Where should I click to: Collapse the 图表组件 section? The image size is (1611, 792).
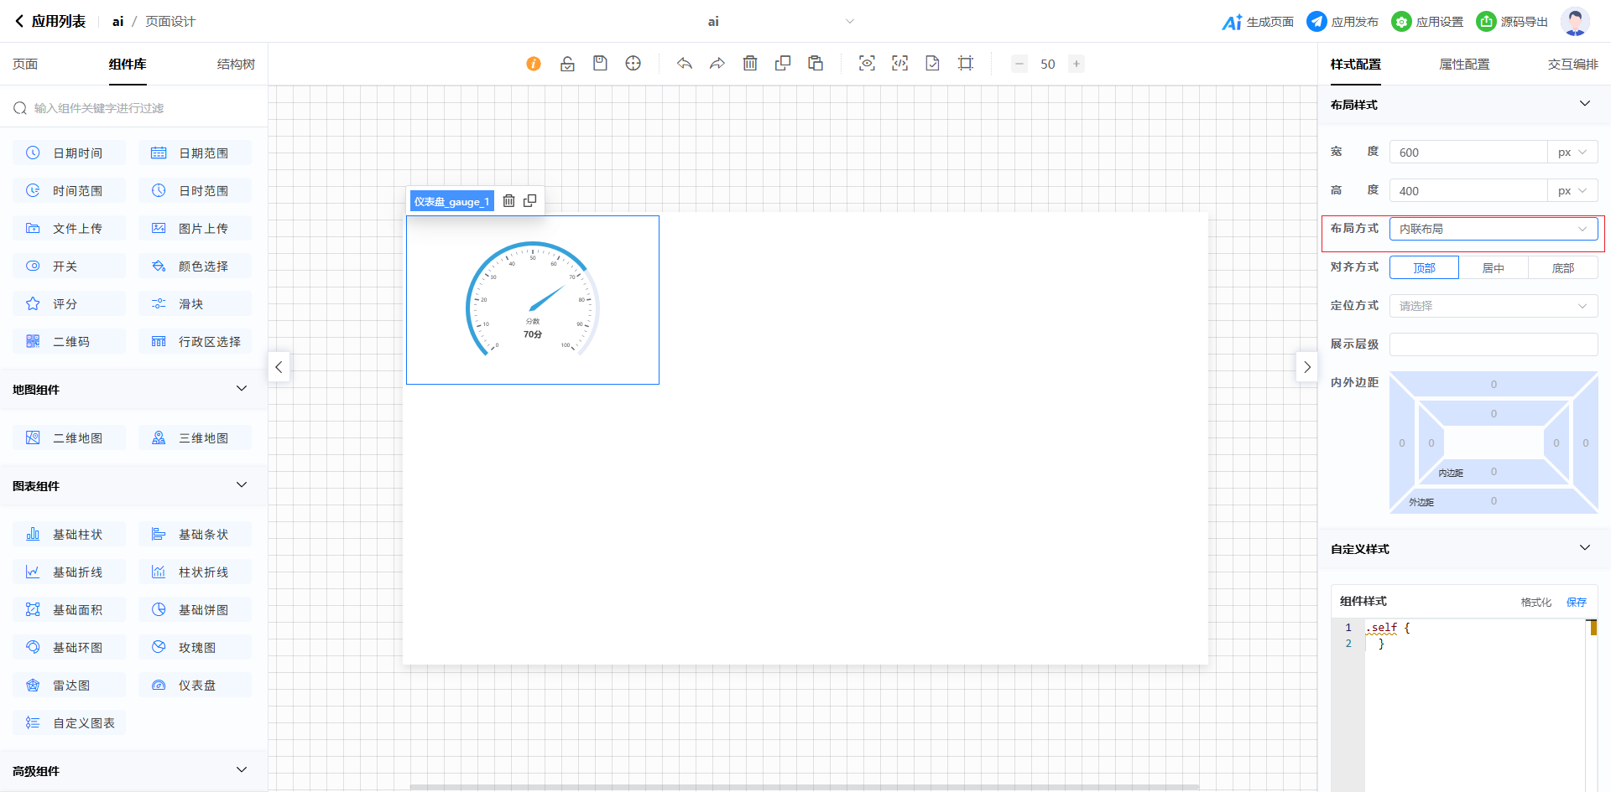pyautogui.click(x=242, y=485)
